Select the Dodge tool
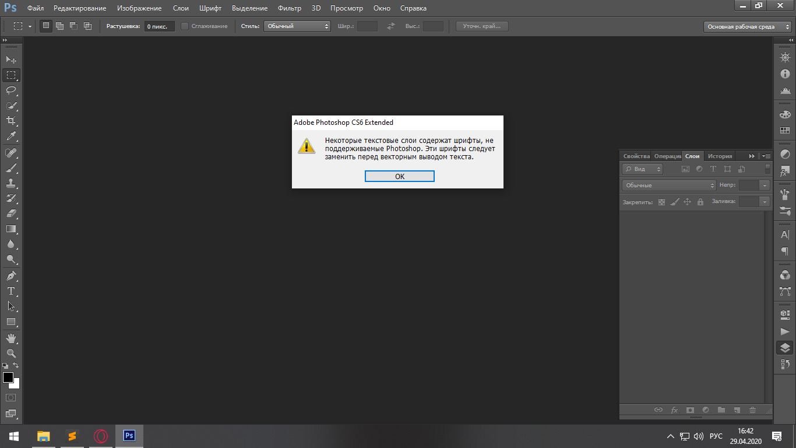796x448 pixels. click(11, 259)
